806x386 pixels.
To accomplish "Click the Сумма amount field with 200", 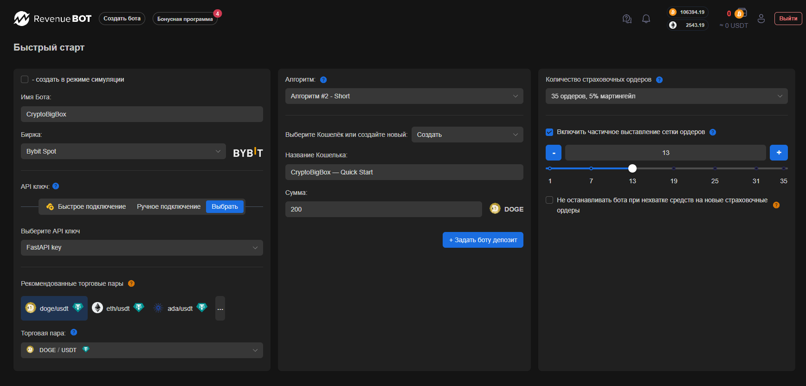I will (x=384, y=209).
